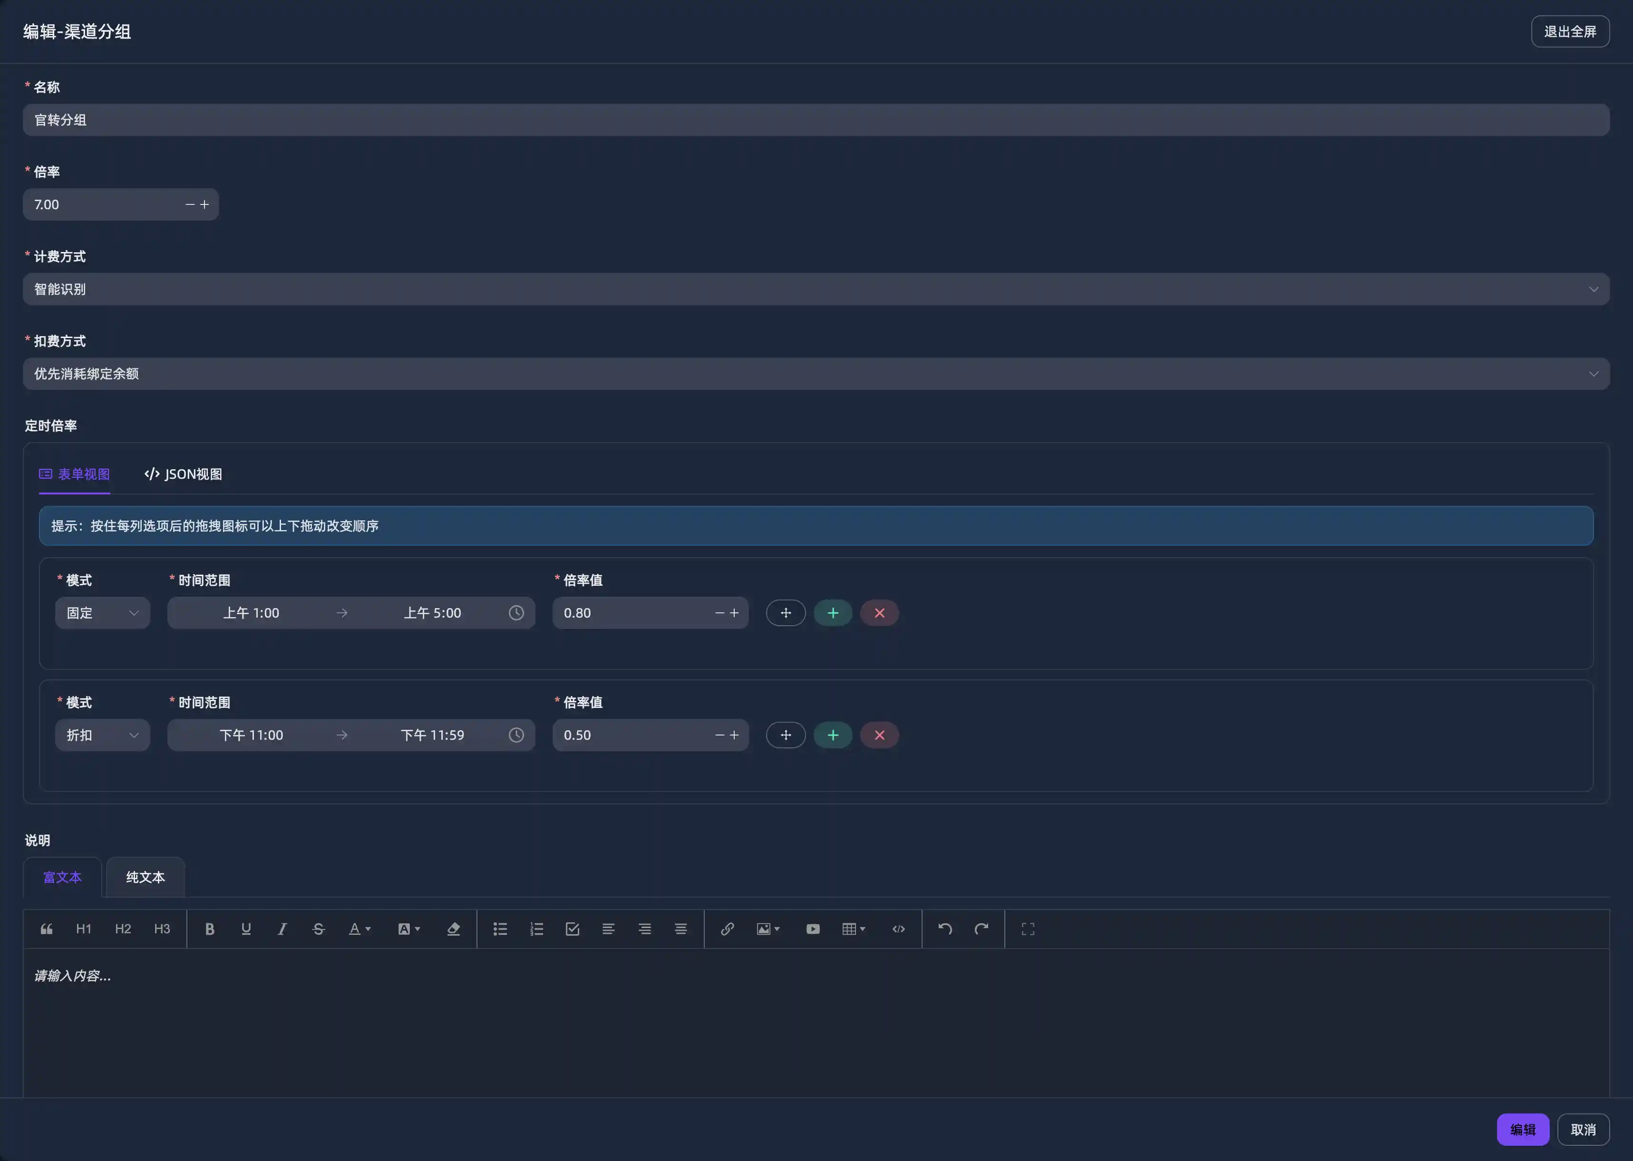Open the 折扣 mode dropdown
This screenshot has width=1633, height=1161.
click(x=102, y=735)
